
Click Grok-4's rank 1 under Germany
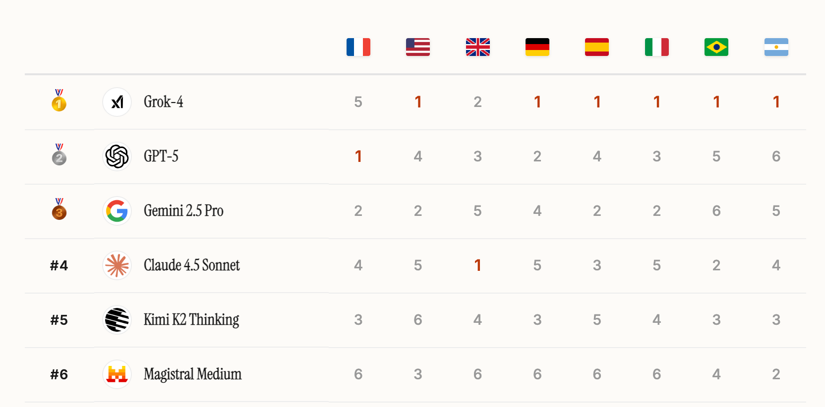tap(537, 102)
